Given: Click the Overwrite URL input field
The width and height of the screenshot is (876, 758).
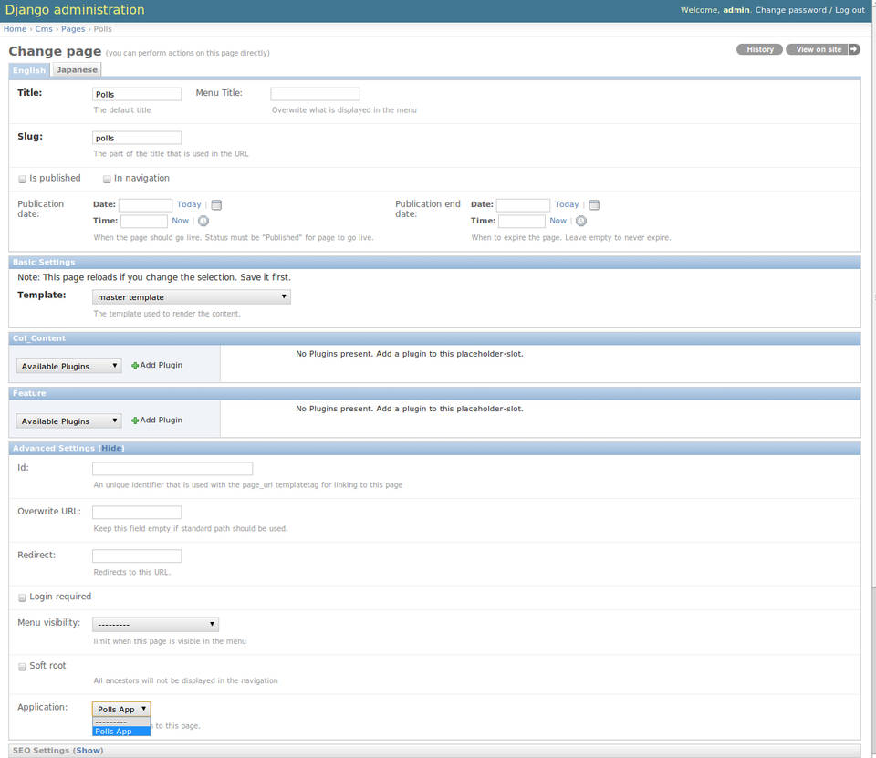Looking at the screenshot, I should (137, 513).
